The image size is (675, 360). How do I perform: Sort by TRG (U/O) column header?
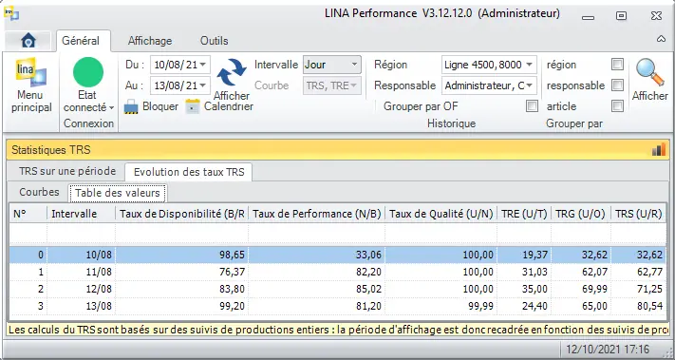coord(581,214)
